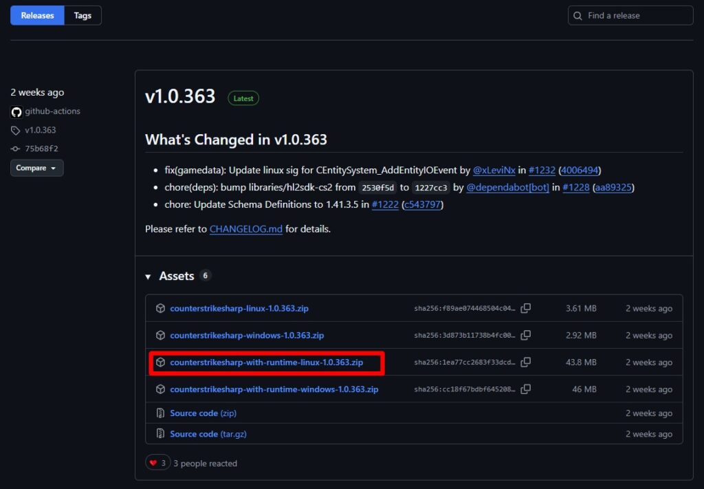Open the CHANGELOG.md link
The height and width of the screenshot is (489, 704).
(x=245, y=229)
